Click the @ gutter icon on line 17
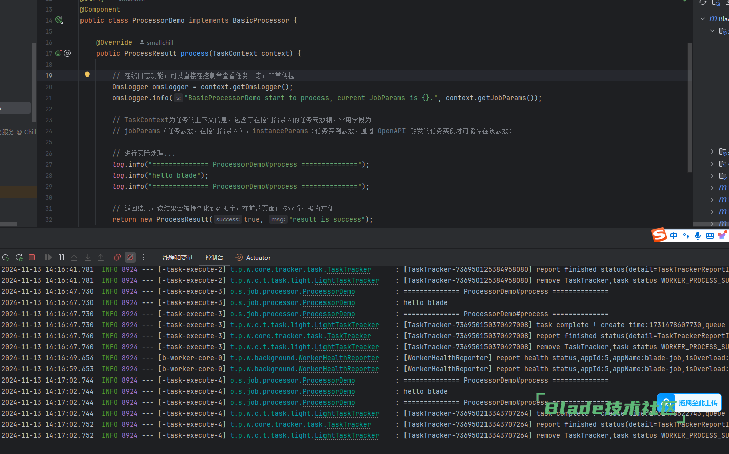729x454 pixels. coord(67,53)
